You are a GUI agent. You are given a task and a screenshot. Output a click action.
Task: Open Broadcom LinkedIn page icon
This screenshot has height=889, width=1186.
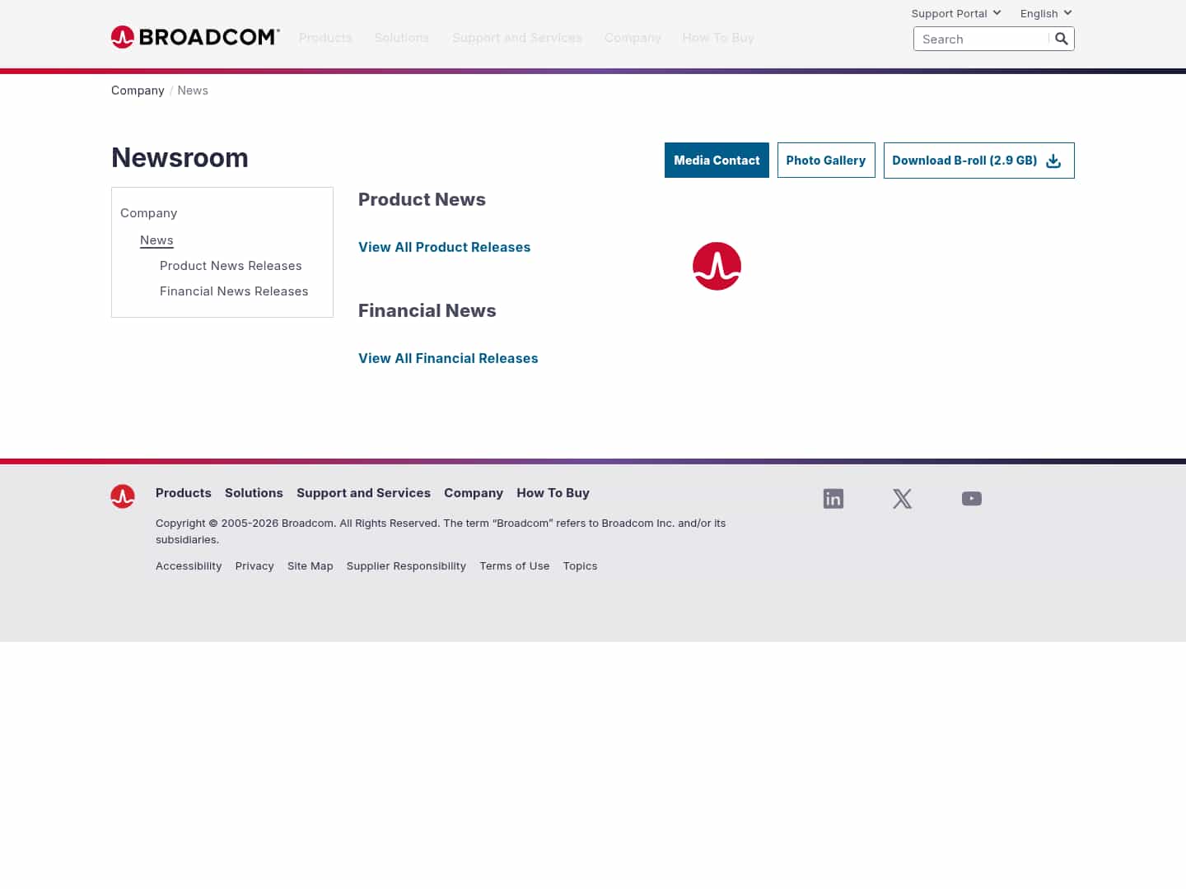coord(833,499)
